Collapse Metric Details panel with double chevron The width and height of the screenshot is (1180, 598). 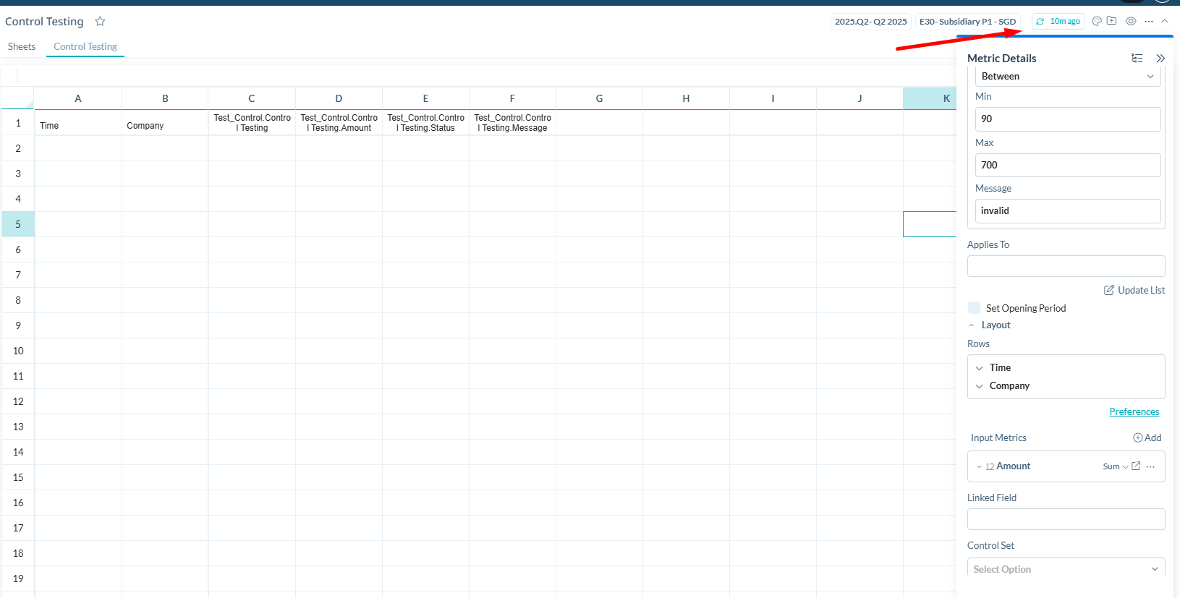(1160, 59)
